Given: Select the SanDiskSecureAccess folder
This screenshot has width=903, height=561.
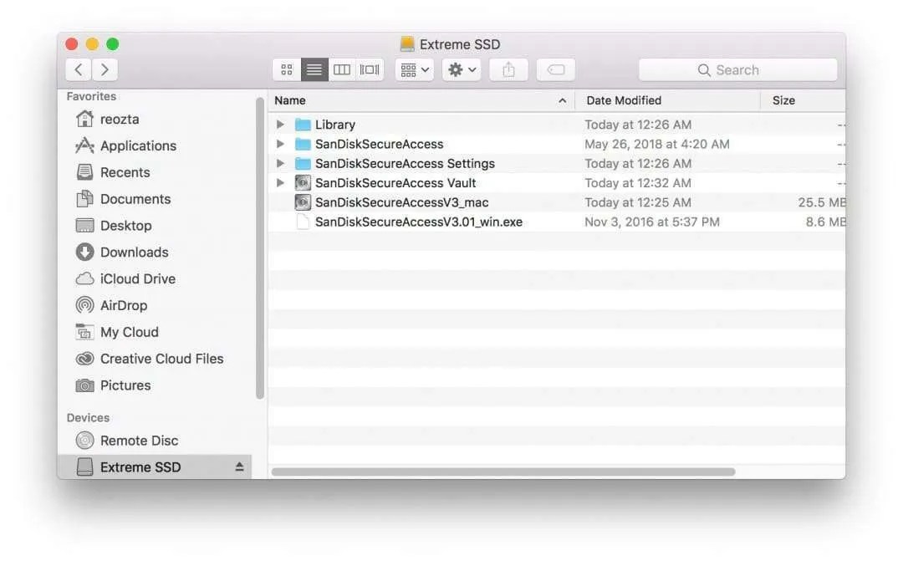Looking at the screenshot, I should [x=557, y=144].
